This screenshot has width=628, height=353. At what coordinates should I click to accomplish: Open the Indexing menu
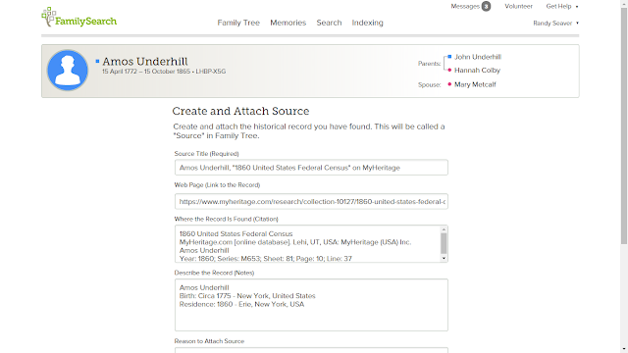pyautogui.click(x=367, y=23)
